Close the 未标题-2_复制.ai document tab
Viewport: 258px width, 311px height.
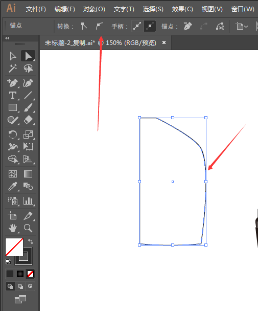[164, 42]
